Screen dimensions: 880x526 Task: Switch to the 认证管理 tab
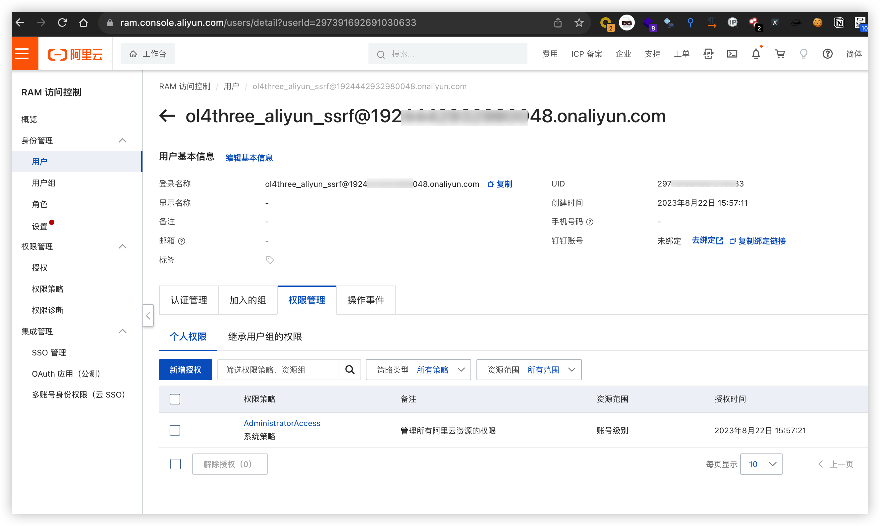tap(189, 300)
